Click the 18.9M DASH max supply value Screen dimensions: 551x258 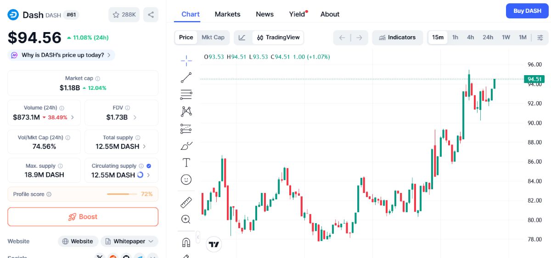coord(44,175)
